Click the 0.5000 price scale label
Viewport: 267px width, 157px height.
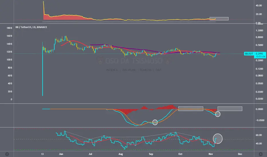pos(259,45)
